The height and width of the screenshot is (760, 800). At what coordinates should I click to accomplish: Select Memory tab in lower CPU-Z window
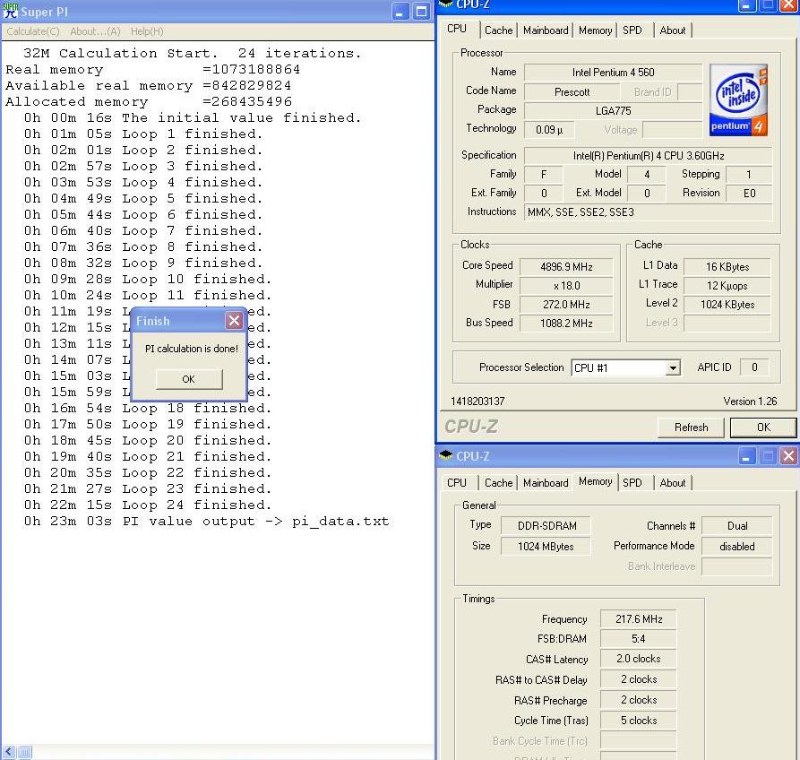point(595,481)
